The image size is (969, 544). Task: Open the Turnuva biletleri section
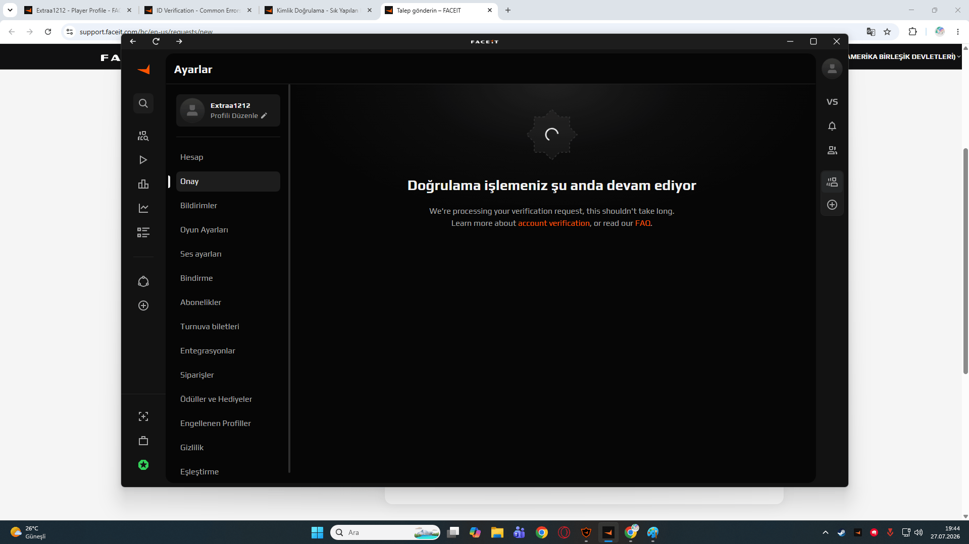coord(228,327)
